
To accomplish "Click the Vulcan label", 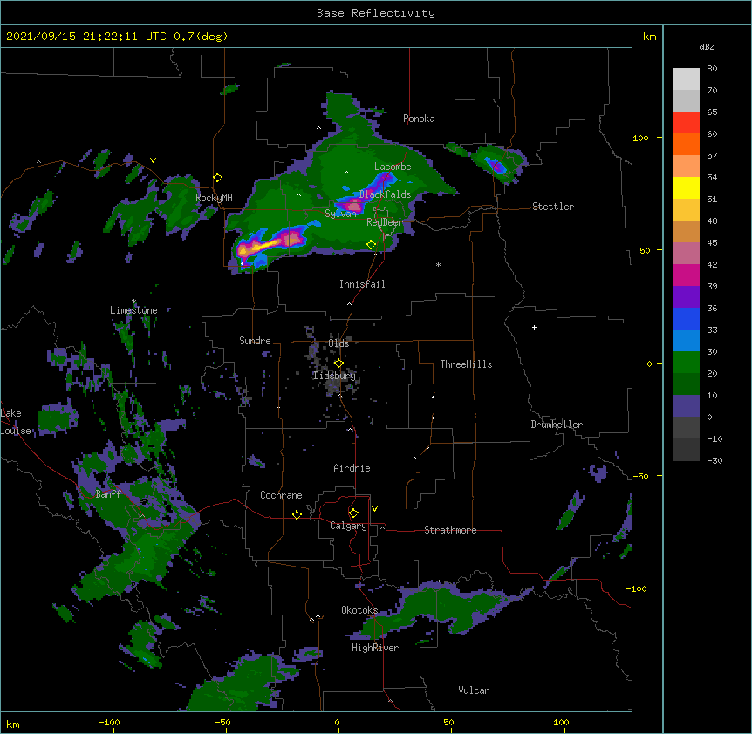I will coord(474,690).
